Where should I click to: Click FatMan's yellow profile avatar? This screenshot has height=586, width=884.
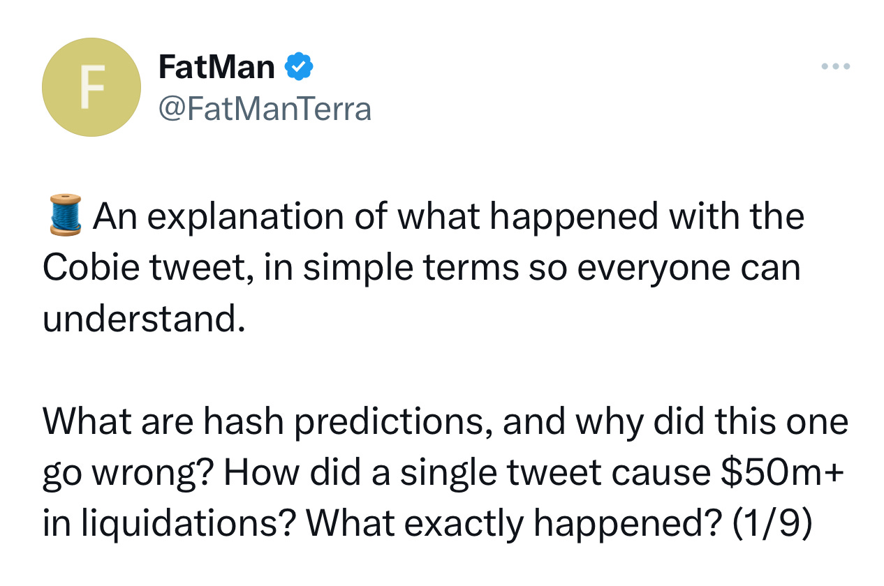91,87
